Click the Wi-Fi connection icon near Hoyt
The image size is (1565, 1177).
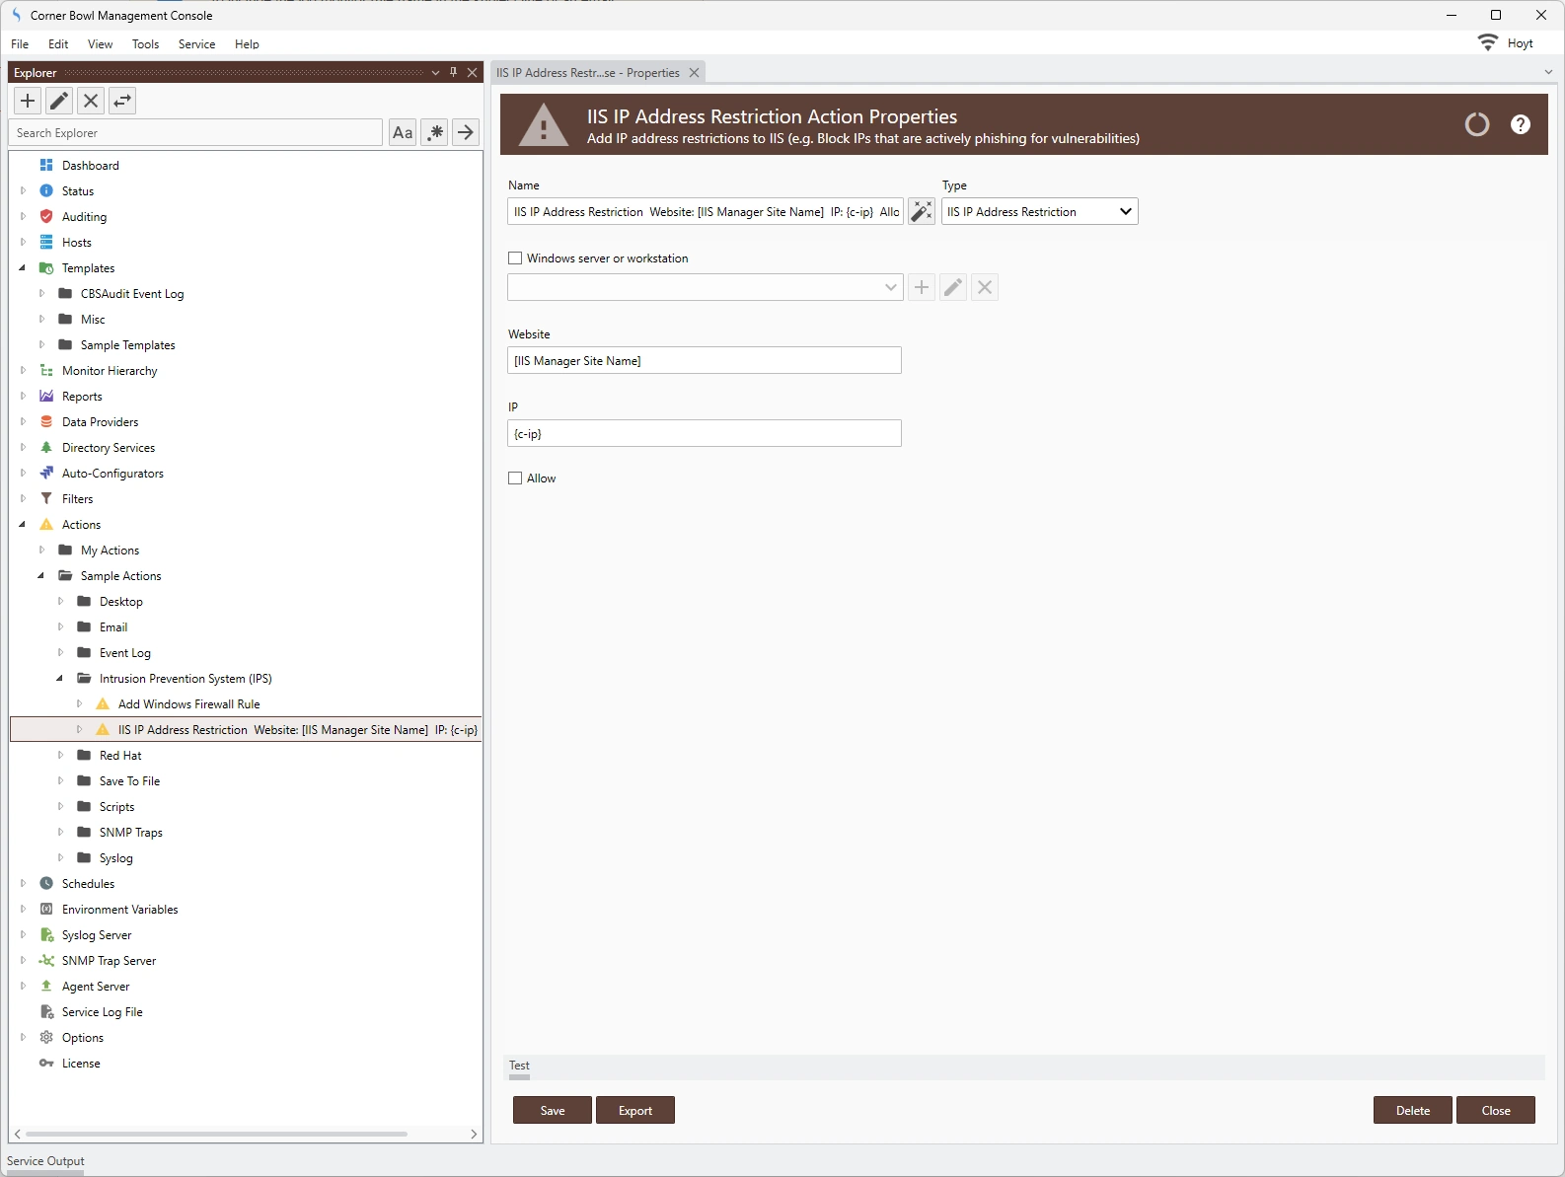point(1487,42)
